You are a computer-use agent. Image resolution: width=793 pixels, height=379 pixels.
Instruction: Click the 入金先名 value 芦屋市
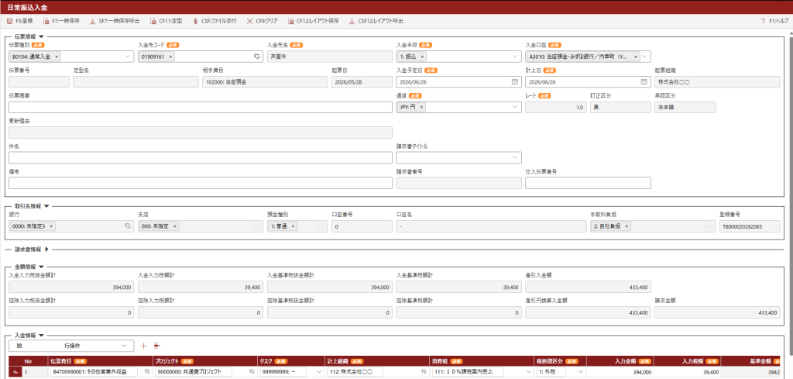(330, 57)
